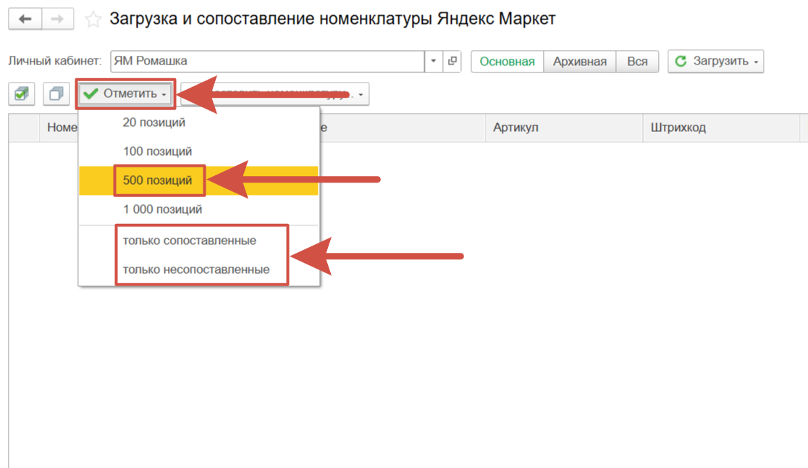
Task: Select только сопоставленные option
Action: click(190, 241)
